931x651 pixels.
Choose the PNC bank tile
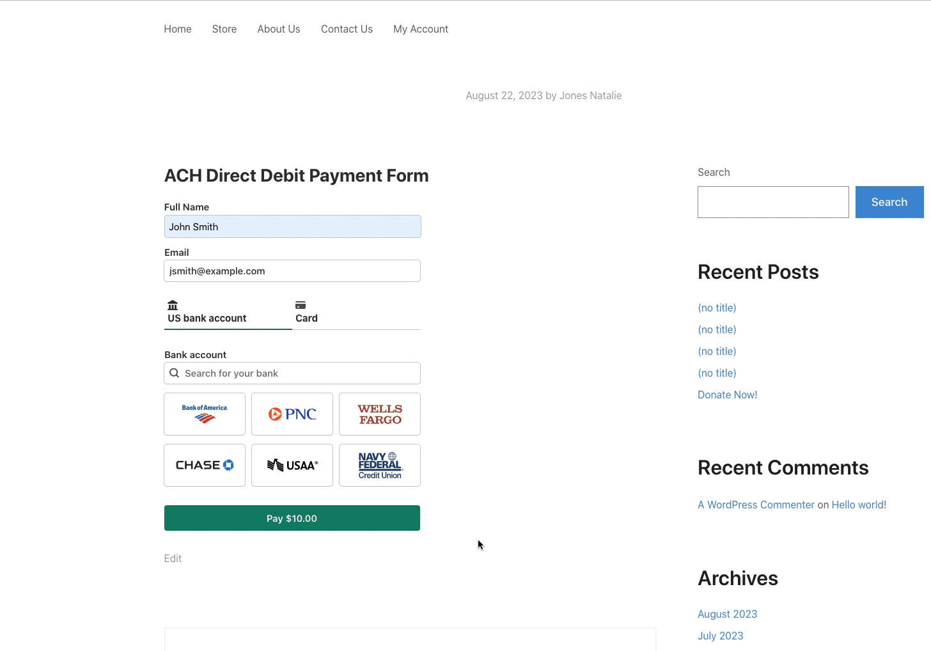292,414
